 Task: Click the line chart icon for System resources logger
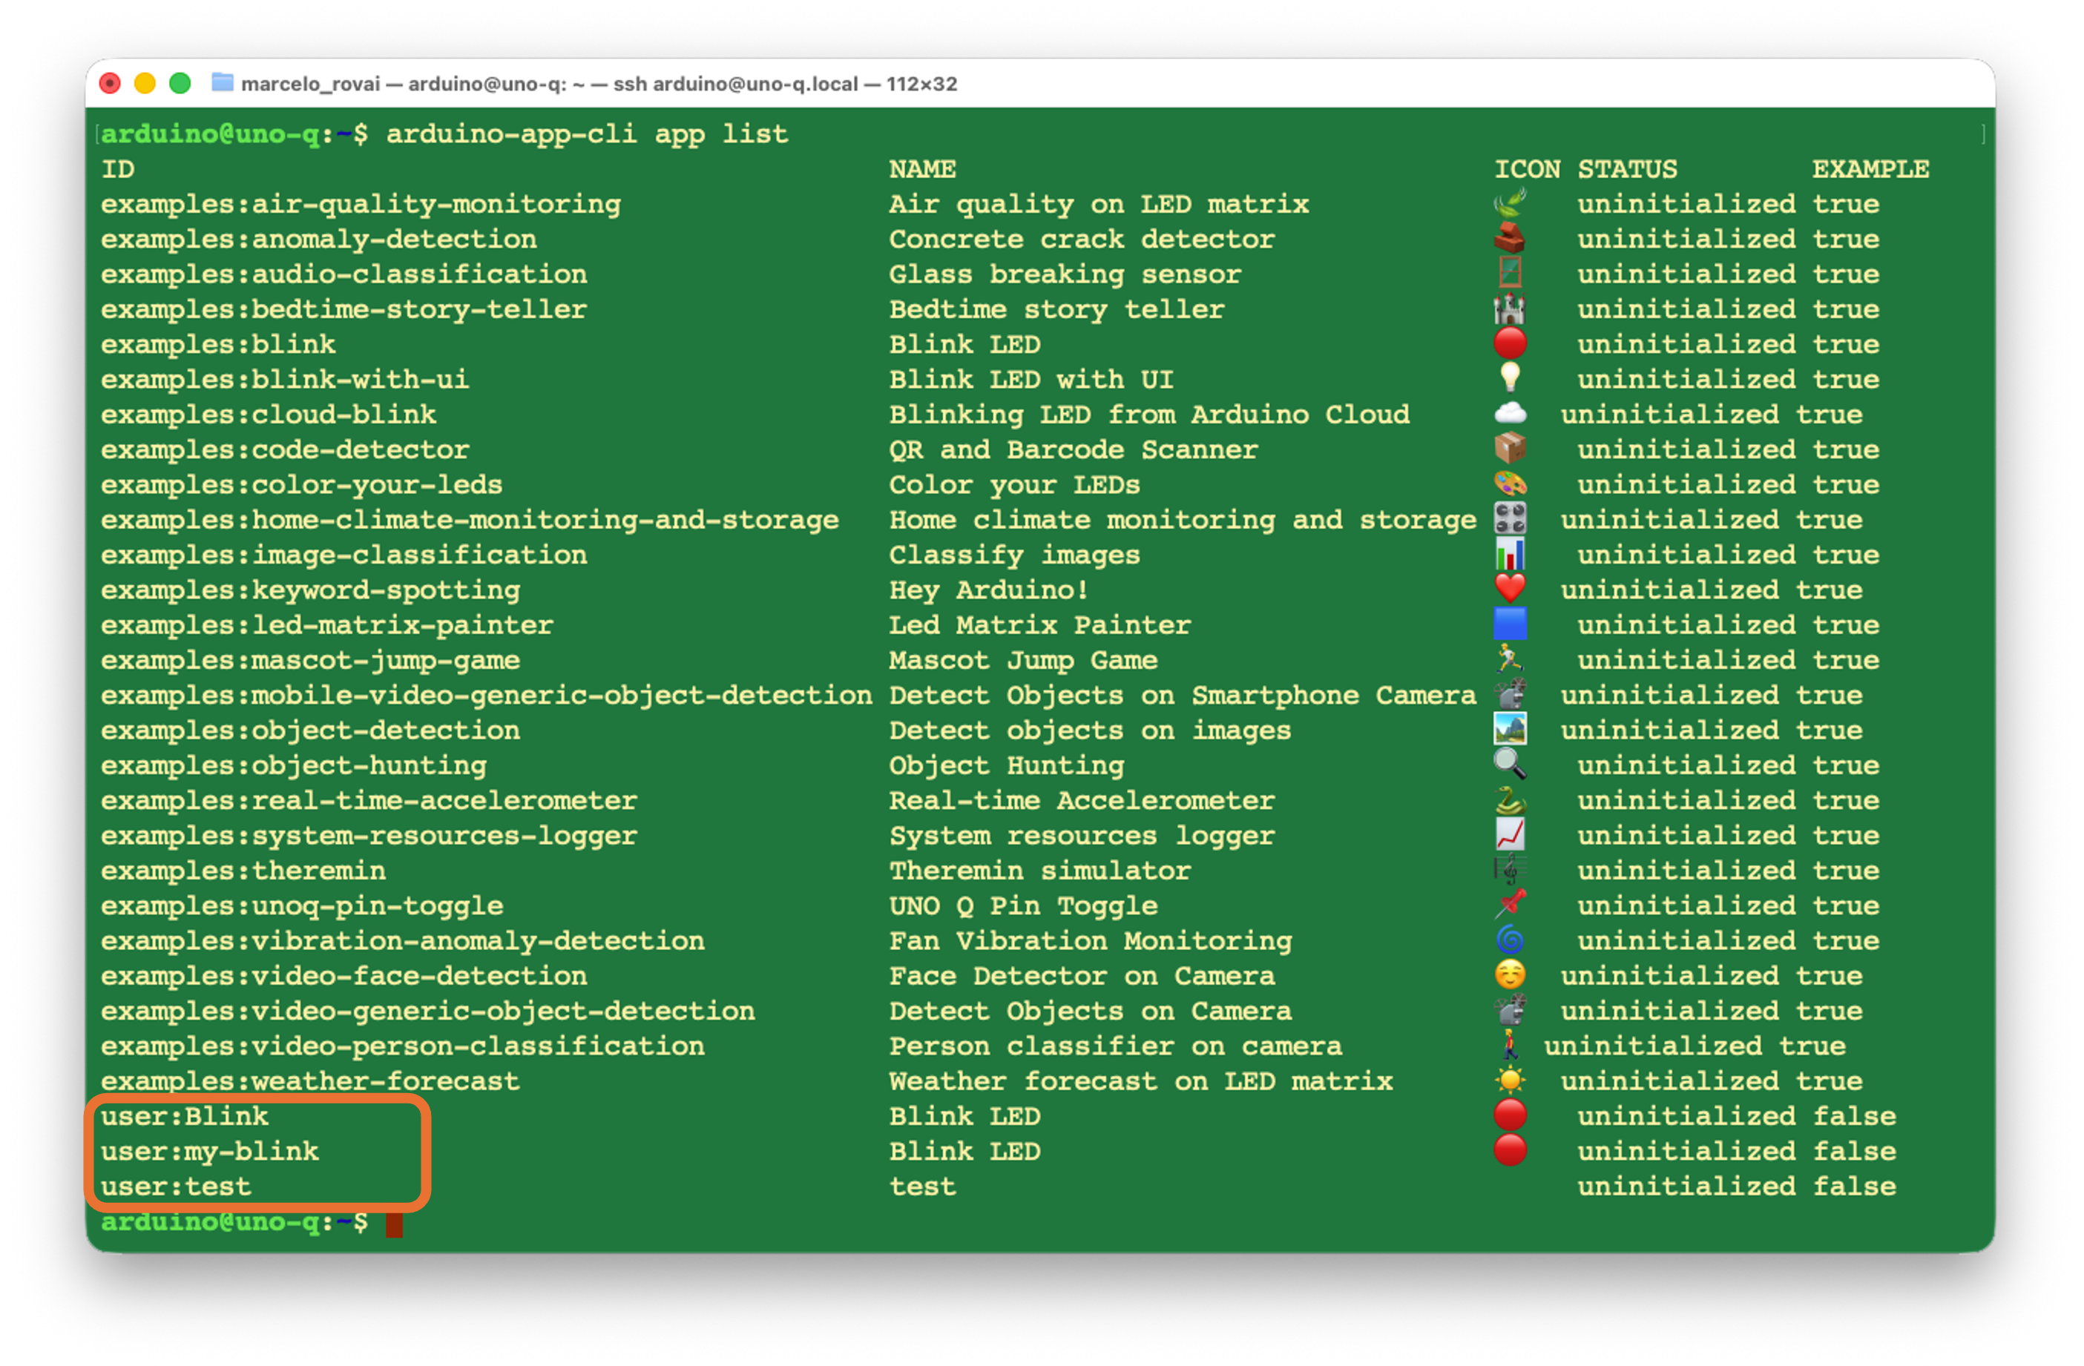click(1510, 835)
